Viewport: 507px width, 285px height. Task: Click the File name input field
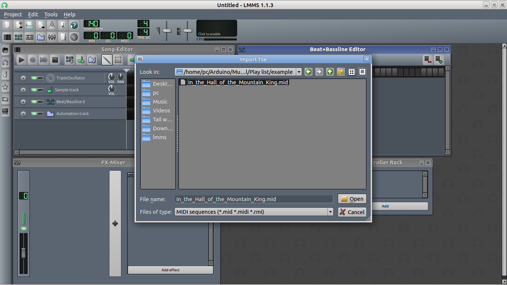254,199
